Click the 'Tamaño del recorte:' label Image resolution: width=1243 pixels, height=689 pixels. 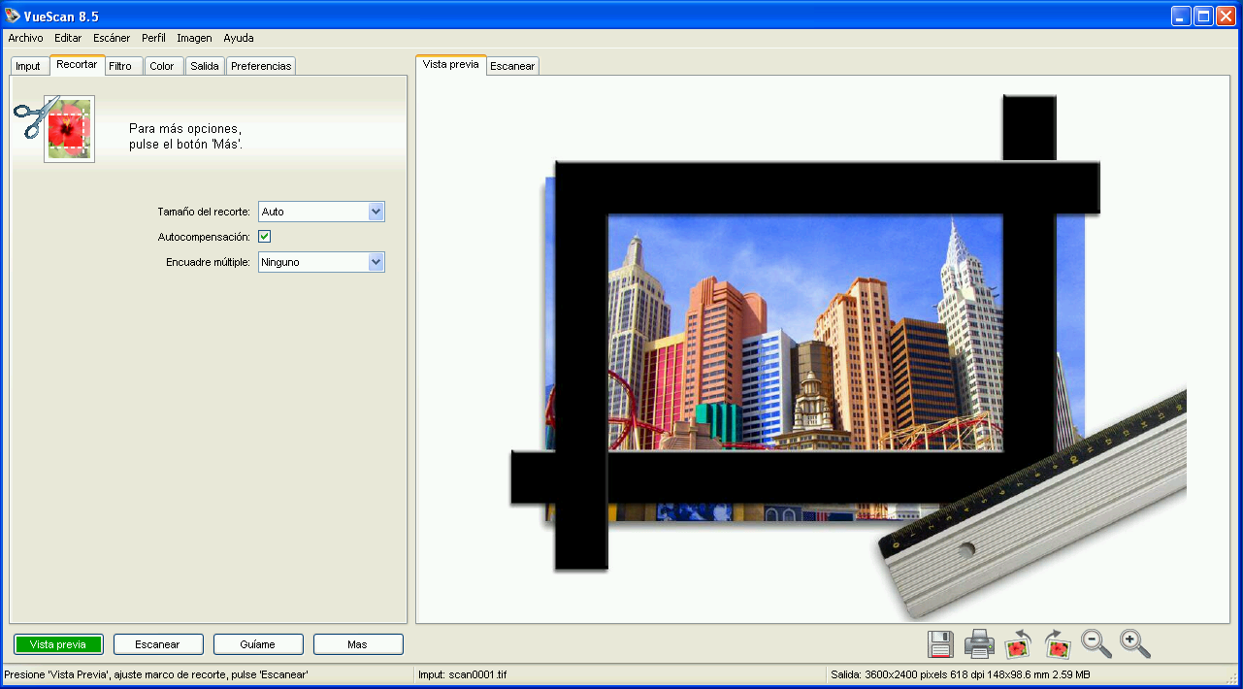point(204,212)
